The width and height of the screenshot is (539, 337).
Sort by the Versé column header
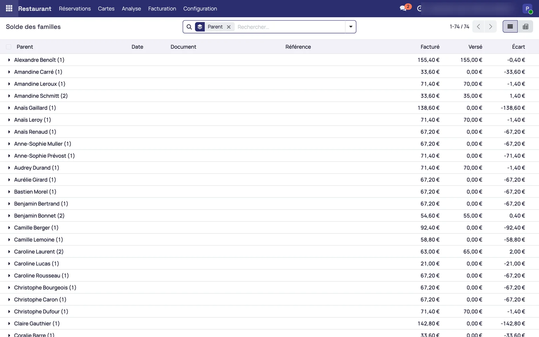pos(475,47)
